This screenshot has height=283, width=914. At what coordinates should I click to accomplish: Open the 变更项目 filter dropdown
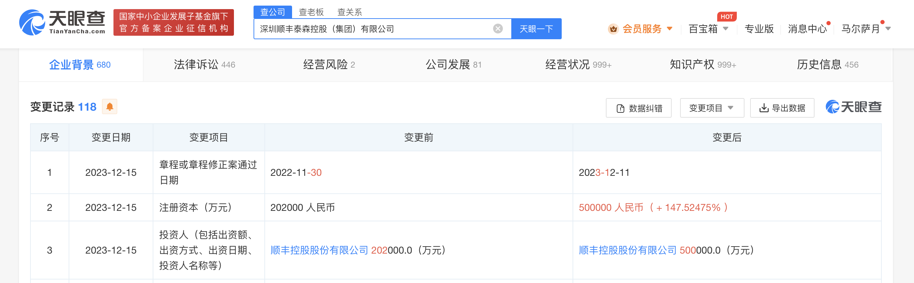click(x=711, y=108)
